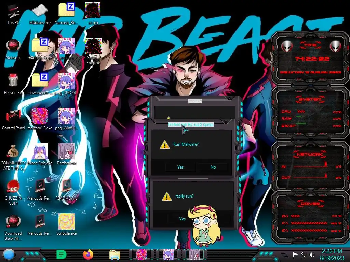Open the network tray icon

pos(304,254)
